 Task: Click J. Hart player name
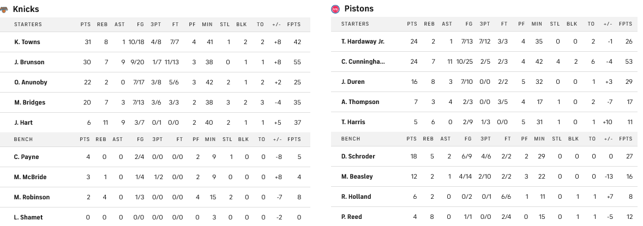[23, 123]
